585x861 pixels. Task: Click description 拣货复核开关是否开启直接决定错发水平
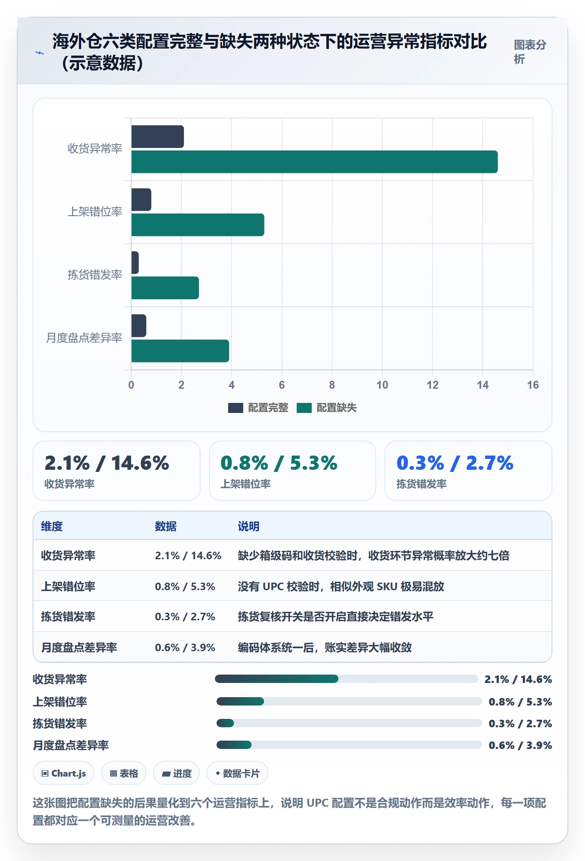336,616
